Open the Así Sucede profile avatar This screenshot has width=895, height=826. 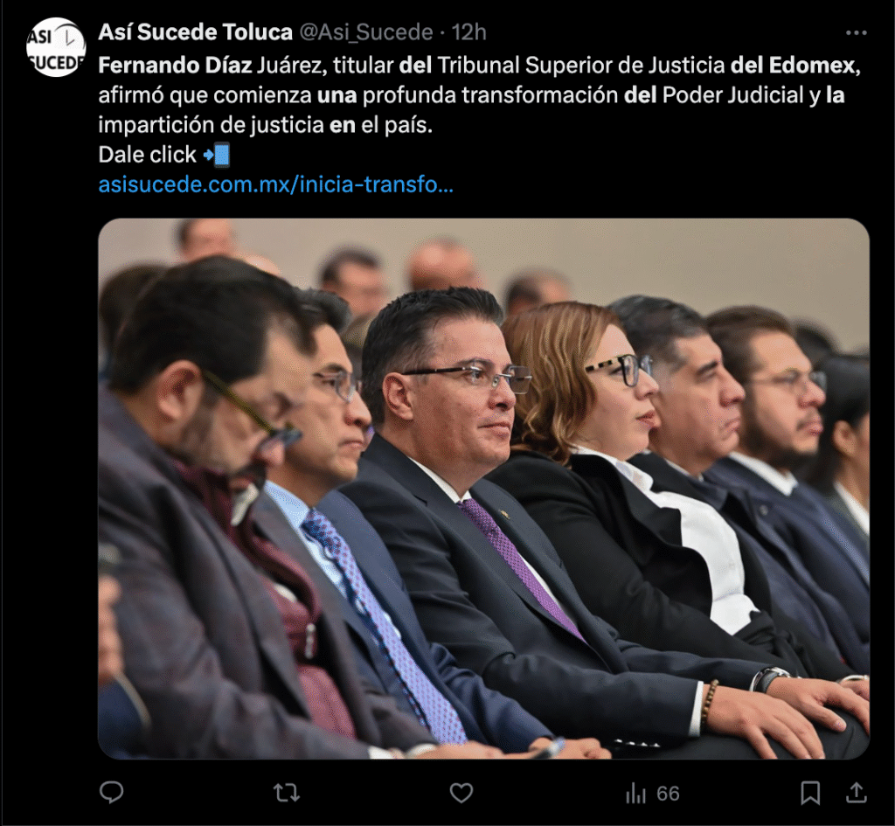click(56, 47)
